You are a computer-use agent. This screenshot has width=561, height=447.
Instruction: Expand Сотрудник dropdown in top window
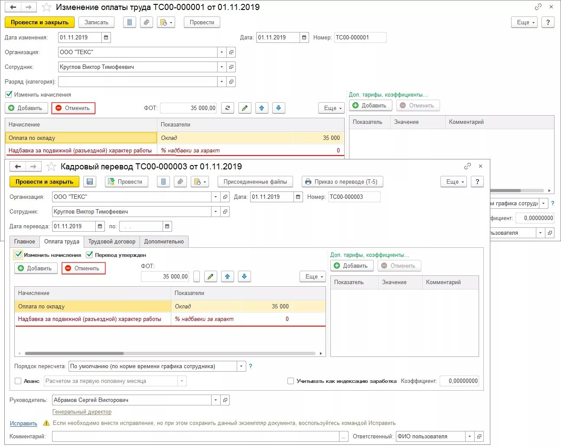coord(222,67)
